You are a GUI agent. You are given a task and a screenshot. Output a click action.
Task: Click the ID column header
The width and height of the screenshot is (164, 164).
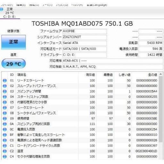pos(12,75)
